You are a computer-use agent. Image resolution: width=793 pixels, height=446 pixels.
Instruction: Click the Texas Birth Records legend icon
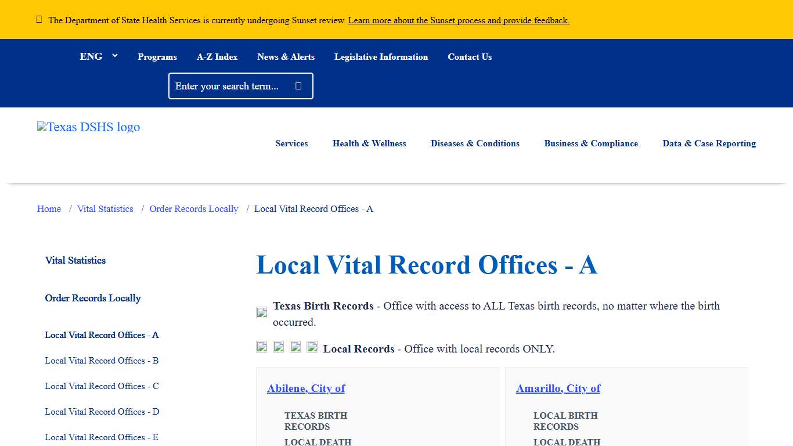(261, 312)
